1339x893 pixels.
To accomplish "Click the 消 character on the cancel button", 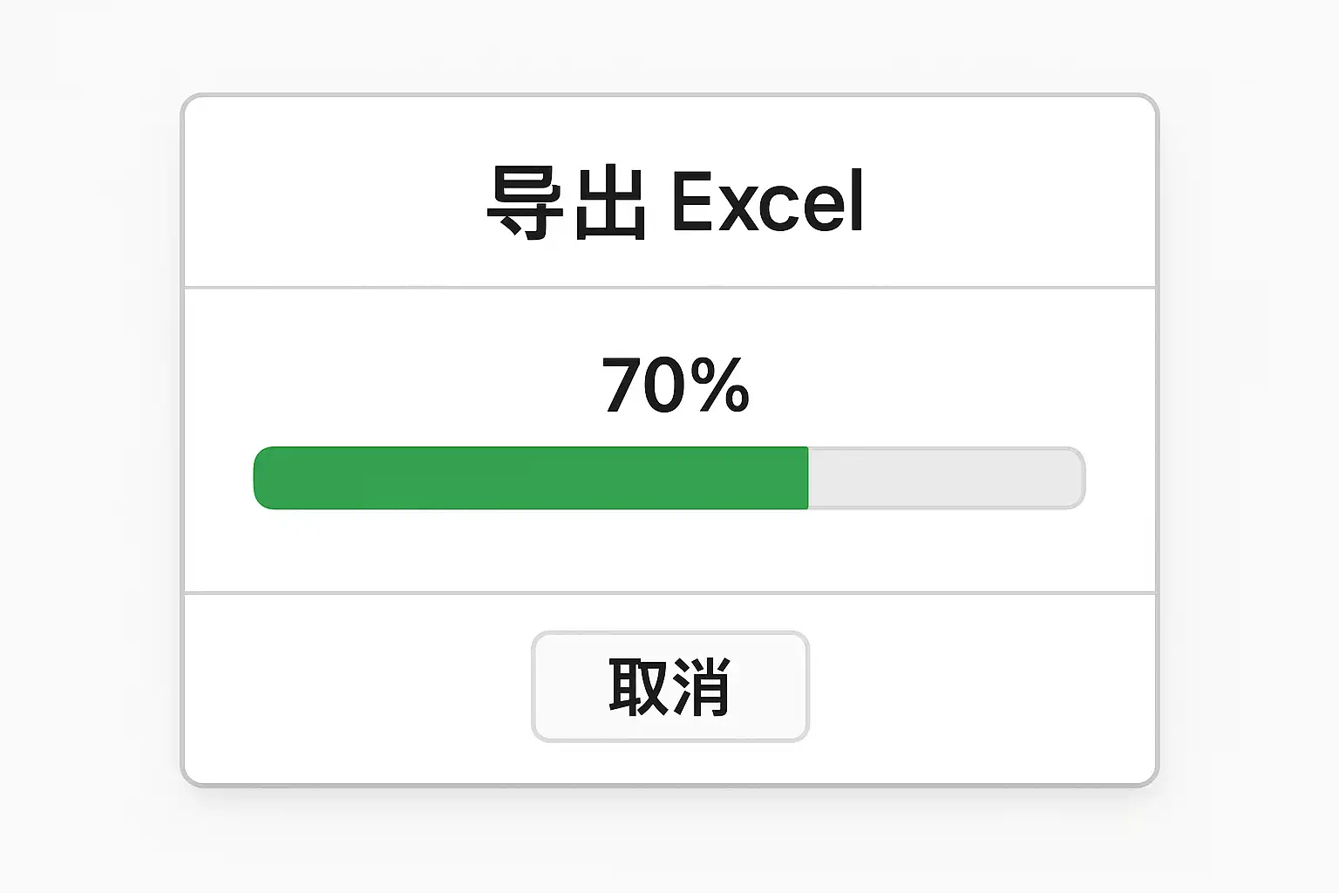I will point(701,687).
